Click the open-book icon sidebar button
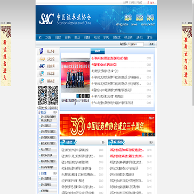 tap(48, 59)
